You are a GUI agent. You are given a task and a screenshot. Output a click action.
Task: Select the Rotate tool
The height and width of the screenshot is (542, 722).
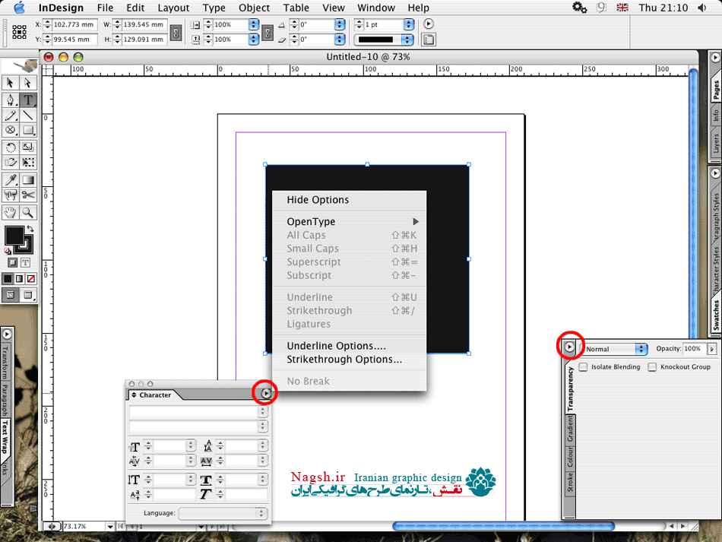[x=10, y=147]
